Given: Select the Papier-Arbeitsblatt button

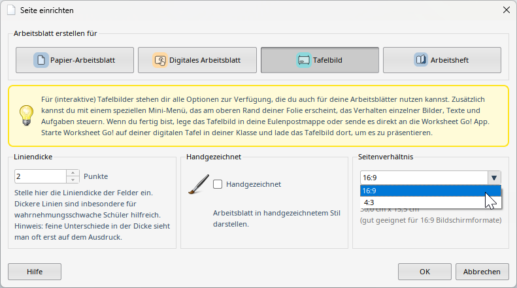Looking at the screenshot, I should (x=75, y=60).
